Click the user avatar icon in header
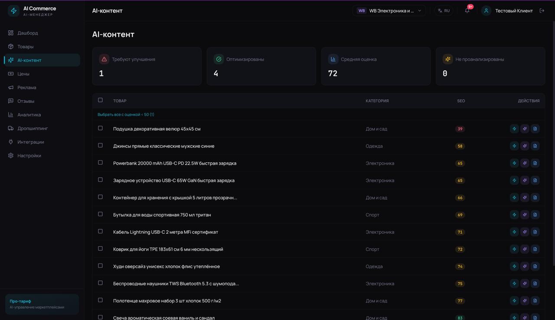The image size is (555, 320). tap(486, 11)
